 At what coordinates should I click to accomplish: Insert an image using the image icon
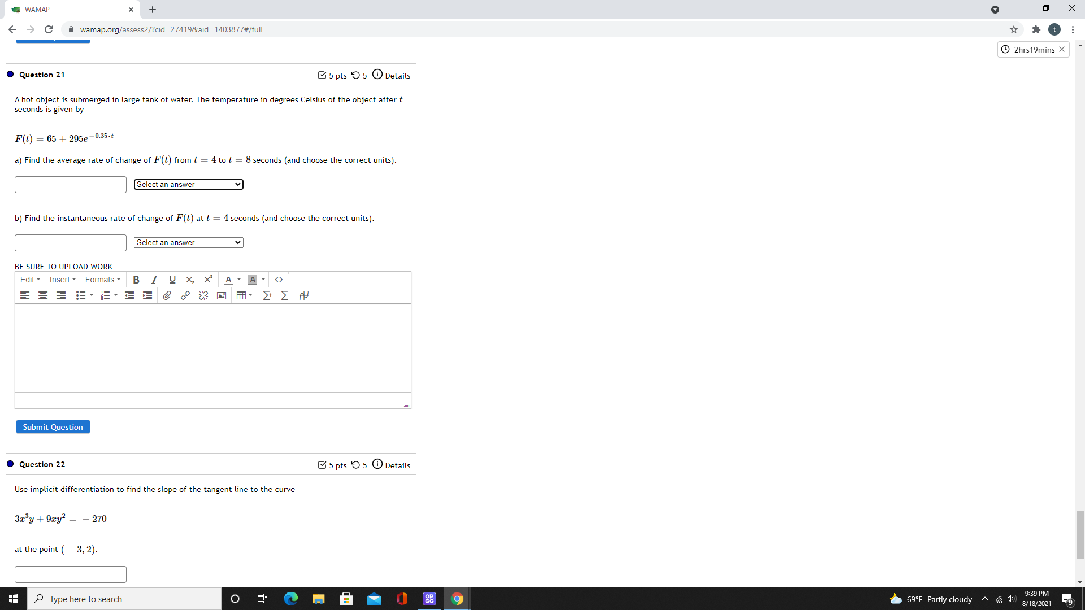[x=222, y=295]
